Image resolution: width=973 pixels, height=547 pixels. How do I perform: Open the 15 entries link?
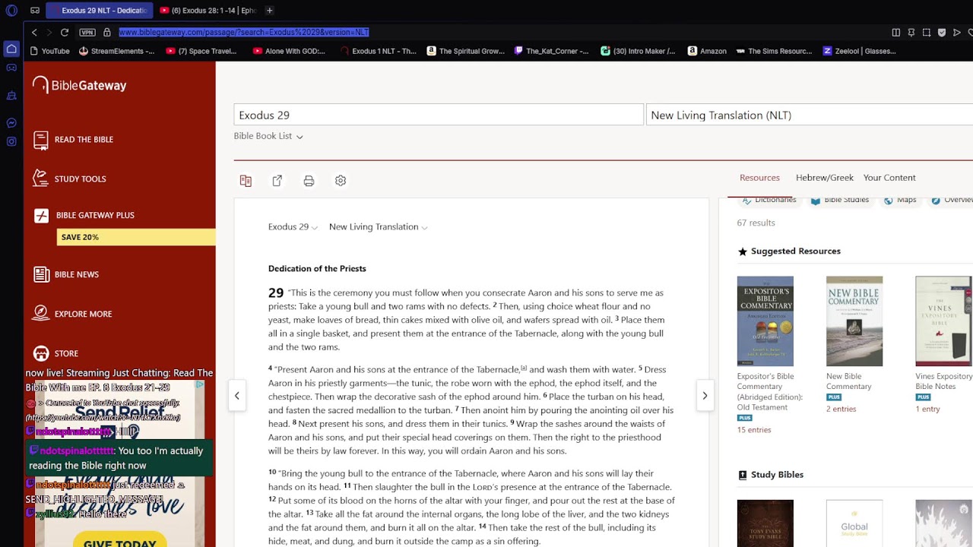tap(754, 430)
